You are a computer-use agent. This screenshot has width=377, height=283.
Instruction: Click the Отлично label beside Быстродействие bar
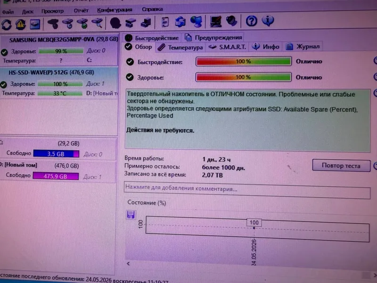[x=309, y=61]
